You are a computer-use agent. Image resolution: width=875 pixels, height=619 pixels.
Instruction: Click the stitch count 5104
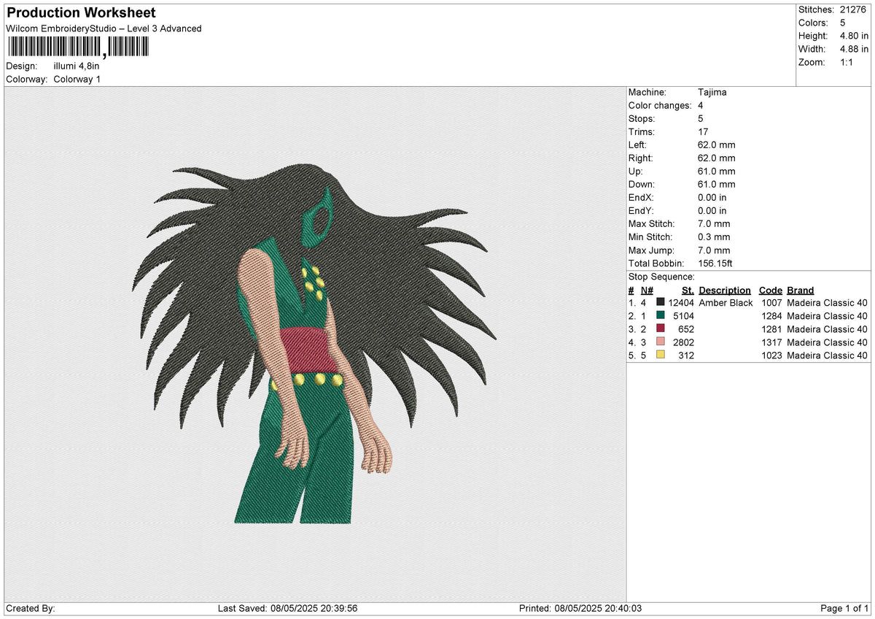pyautogui.click(x=683, y=316)
